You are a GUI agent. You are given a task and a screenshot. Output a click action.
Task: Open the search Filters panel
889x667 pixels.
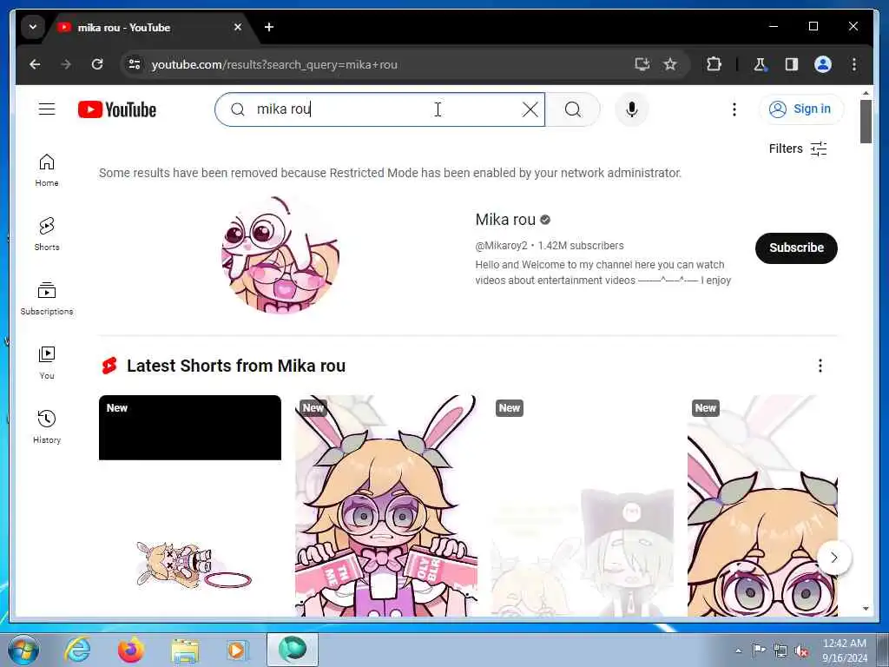click(797, 149)
